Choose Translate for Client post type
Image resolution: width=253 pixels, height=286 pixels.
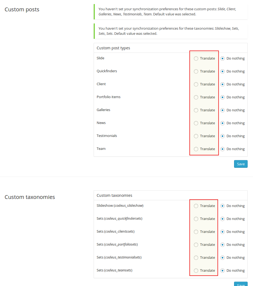[x=196, y=84]
